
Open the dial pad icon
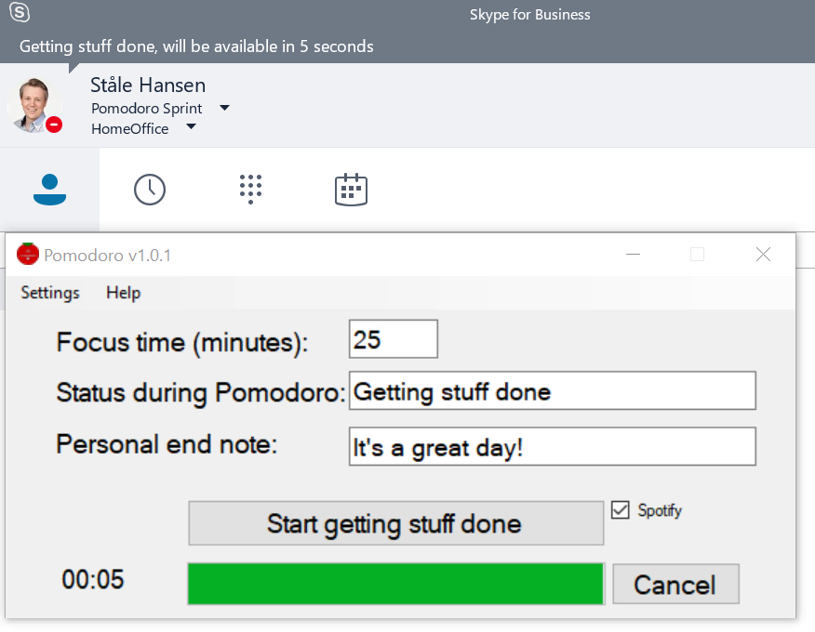pos(250,189)
